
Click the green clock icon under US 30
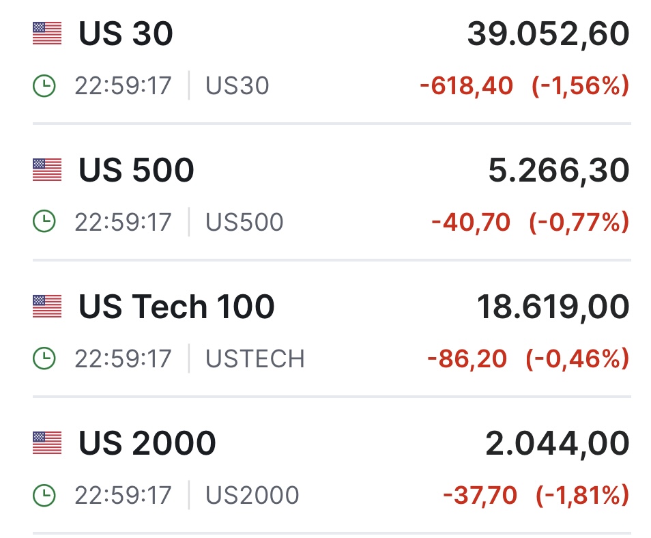[x=44, y=86]
